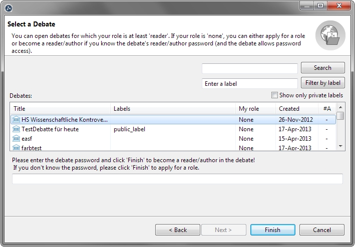Click the Search button
355x247 pixels.
pos(322,68)
